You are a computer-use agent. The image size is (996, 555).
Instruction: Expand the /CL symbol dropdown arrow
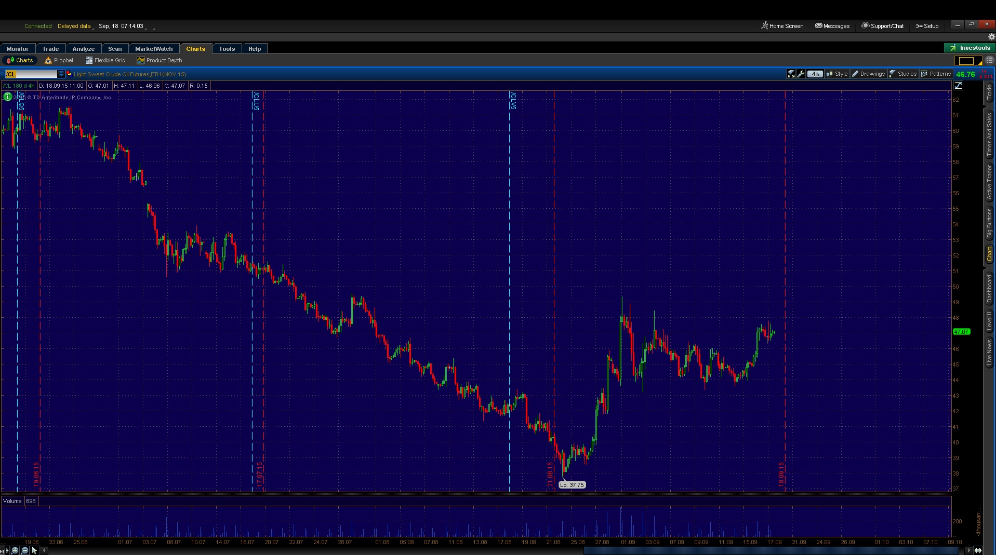(x=61, y=74)
